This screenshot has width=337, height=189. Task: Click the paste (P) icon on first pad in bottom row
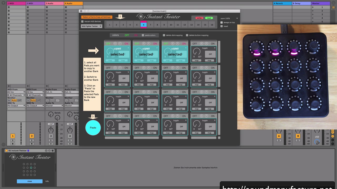click(120, 116)
